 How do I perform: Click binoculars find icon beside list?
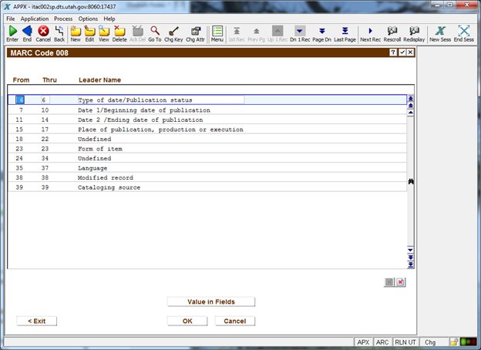tap(411, 180)
